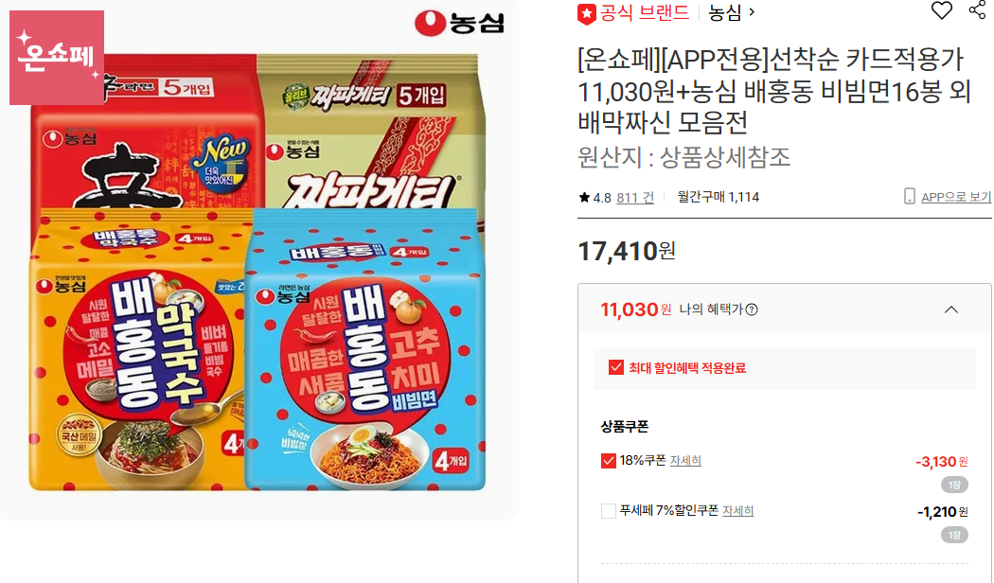This screenshot has height=583, width=994.
Task: Open the 농심 brand arrow link
Action: pyautogui.click(x=731, y=12)
